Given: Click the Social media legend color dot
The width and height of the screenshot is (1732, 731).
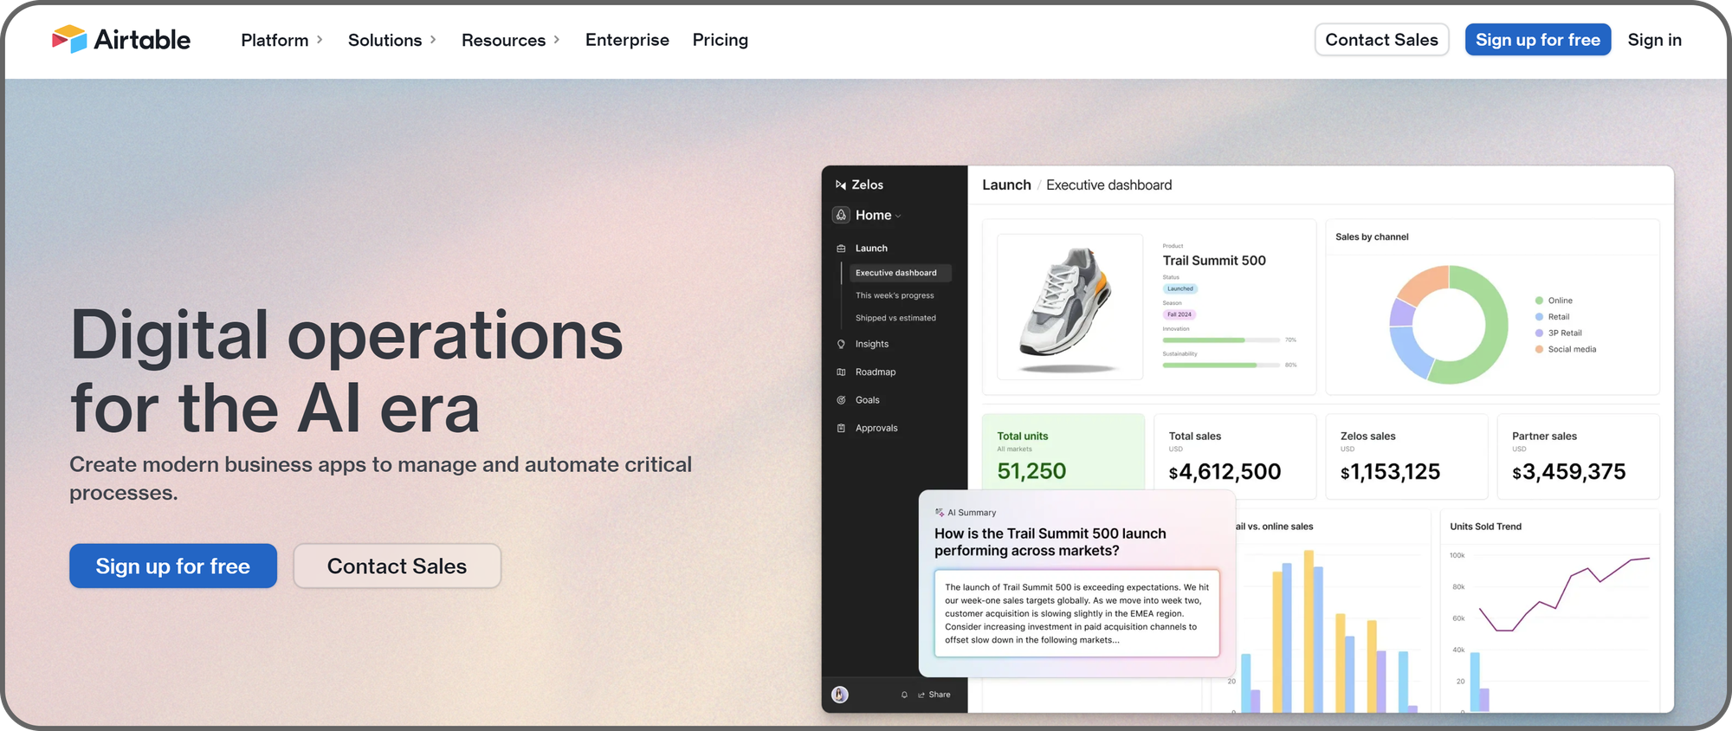Looking at the screenshot, I should tap(1539, 349).
